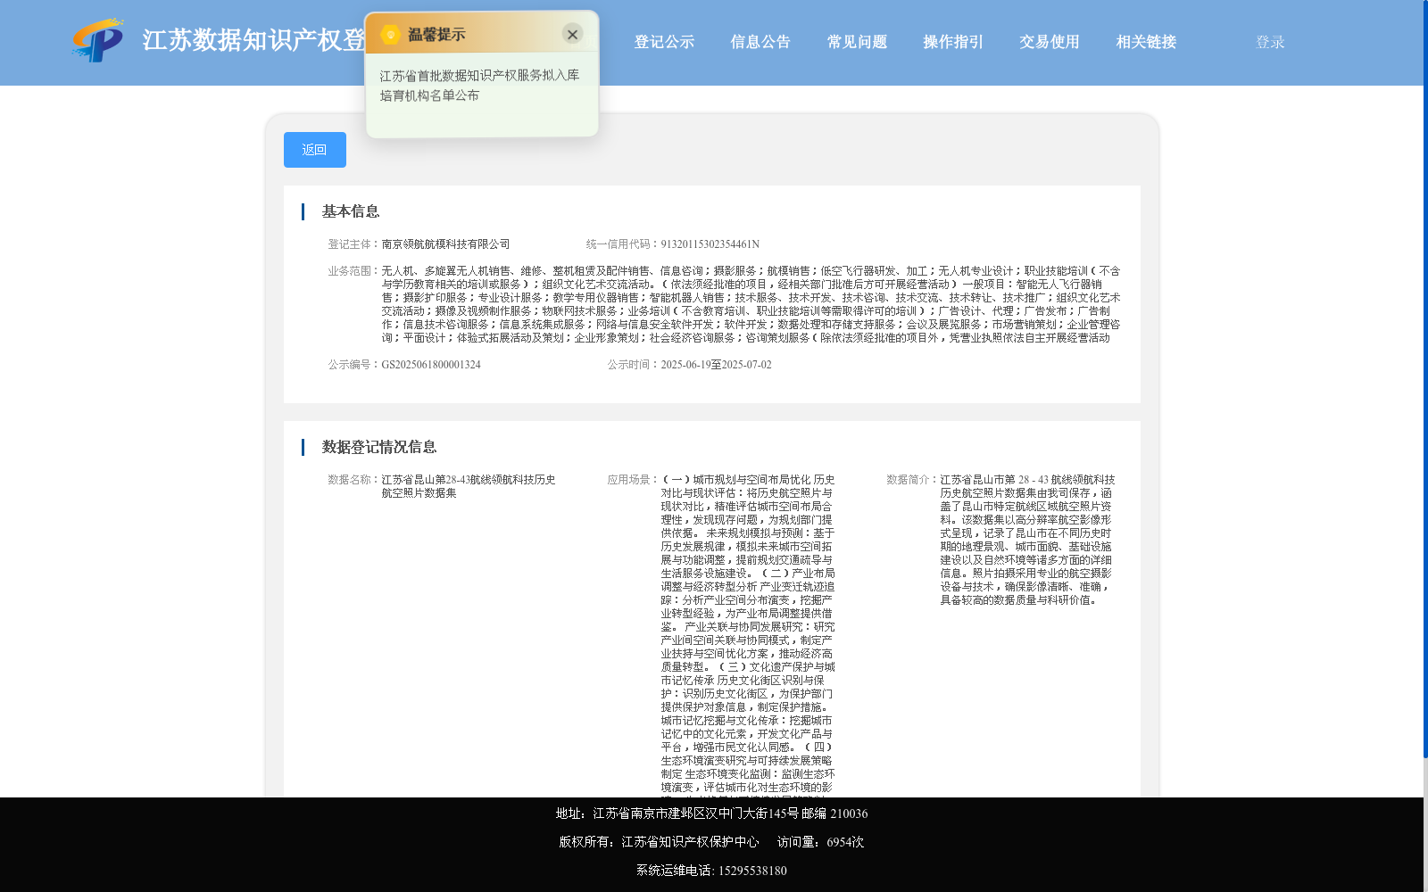Click the 公示编号 field label
This screenshot has height=892, width=1428.
coord(354,365)
